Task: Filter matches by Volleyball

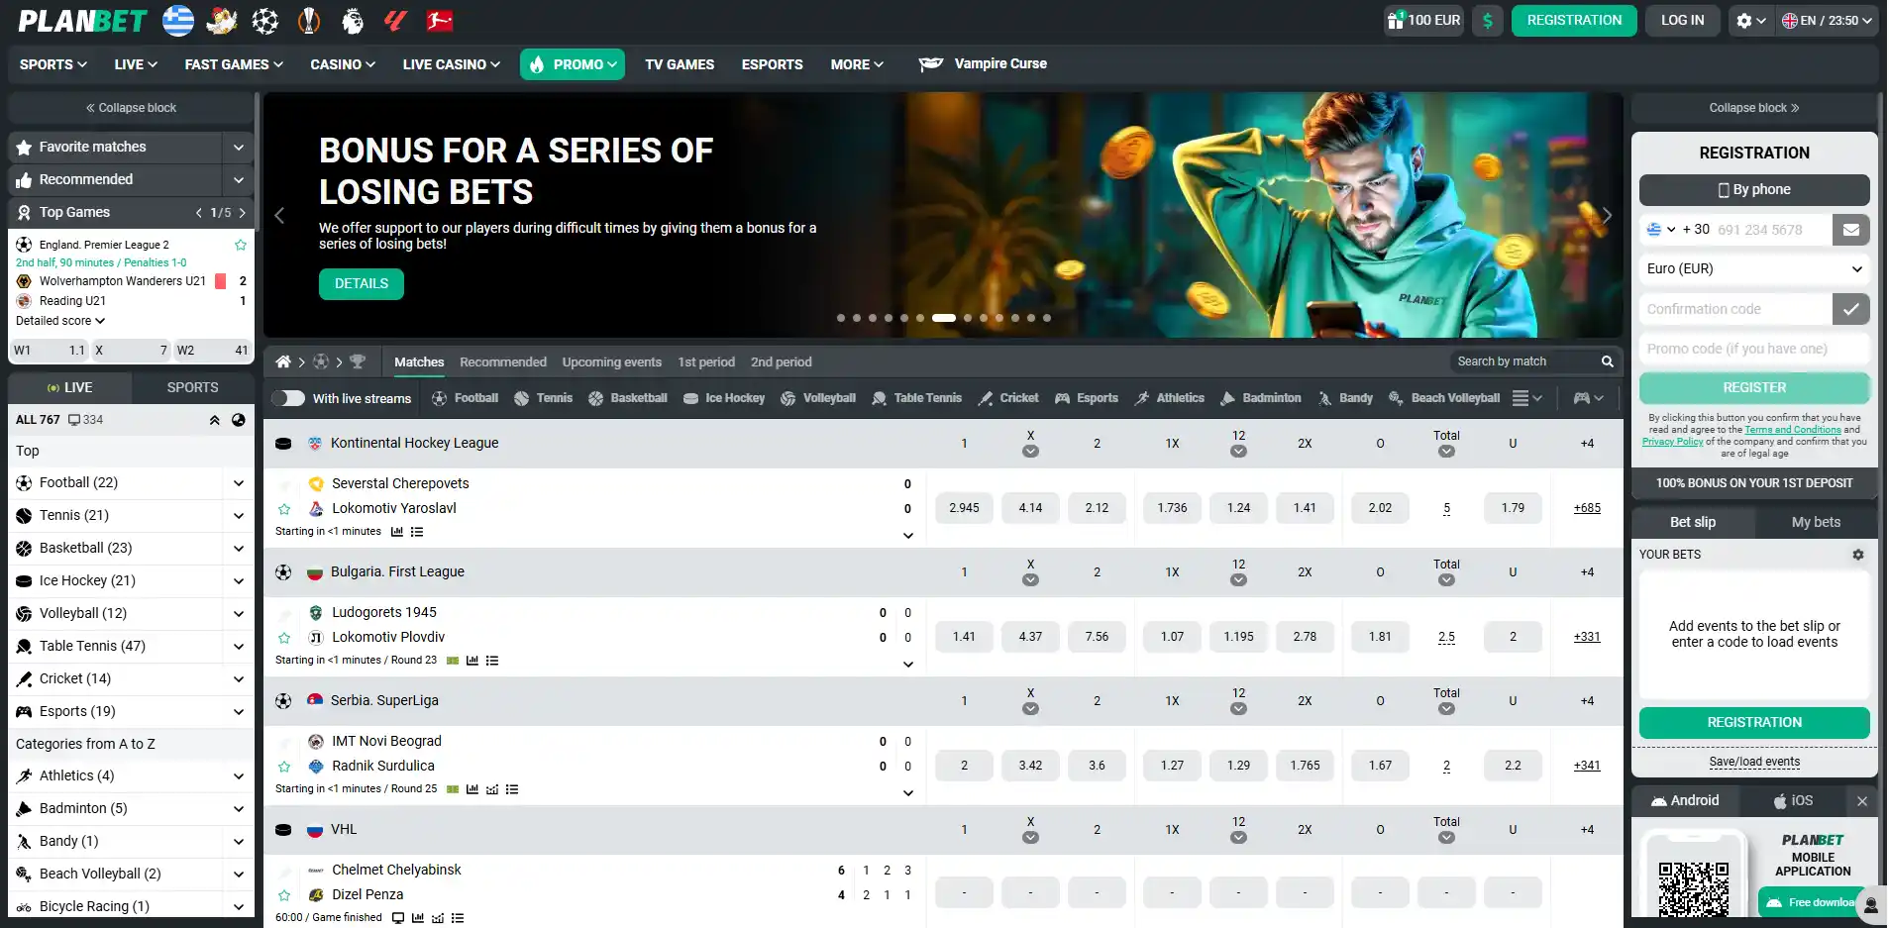Action: tap(817, 398)
